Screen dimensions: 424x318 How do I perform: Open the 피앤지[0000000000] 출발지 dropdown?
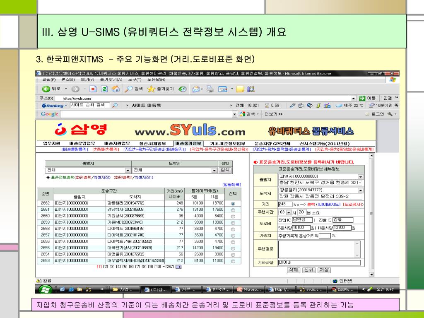(x=360, y=176)
